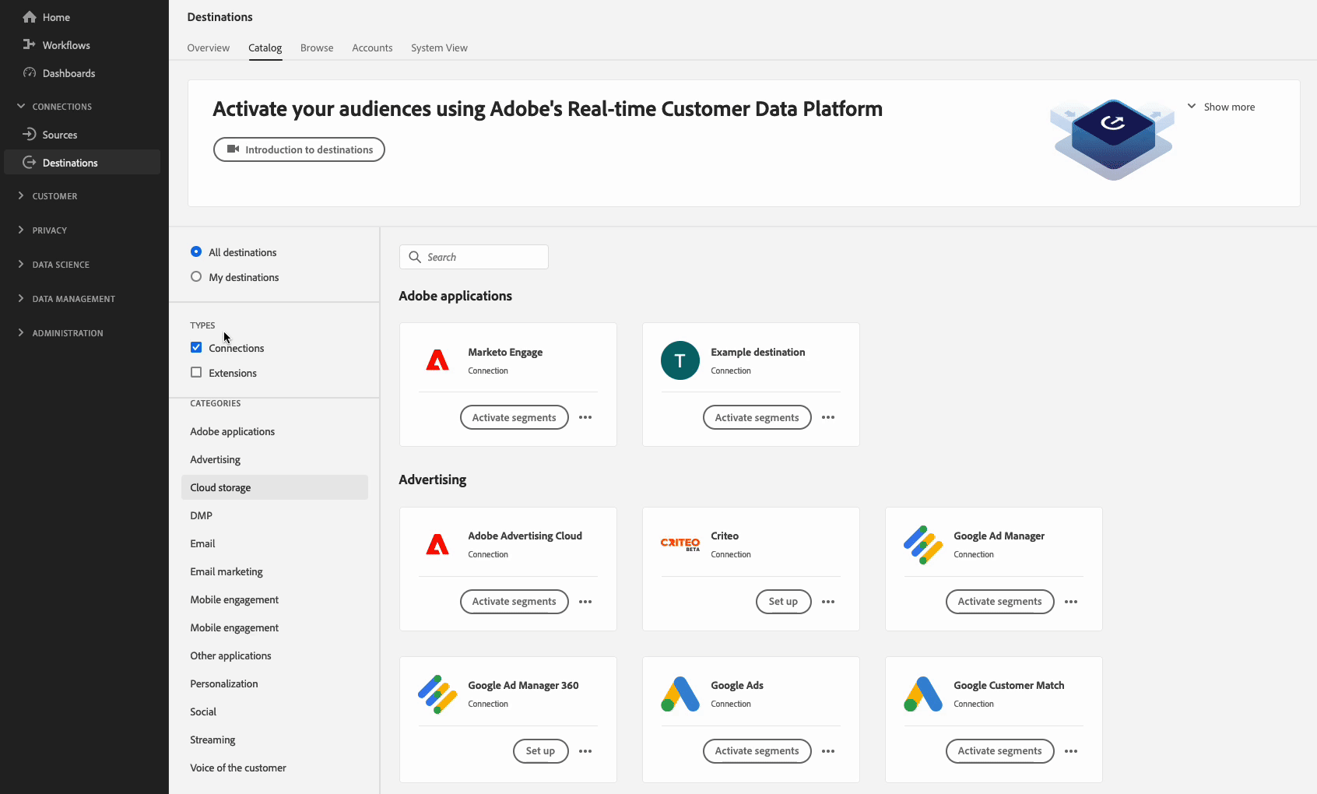This screenshot has width=1317, height=794.
Task: Uncheck the Connections type checkbox
Action: click(x=196, y=348)
